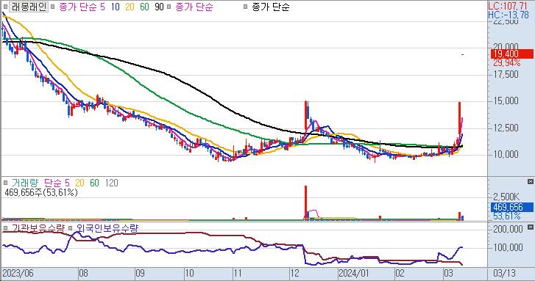Click the 08 month label on date axis
The height and width of the screenshot is (281, 535).
click(x=83, y=273)
